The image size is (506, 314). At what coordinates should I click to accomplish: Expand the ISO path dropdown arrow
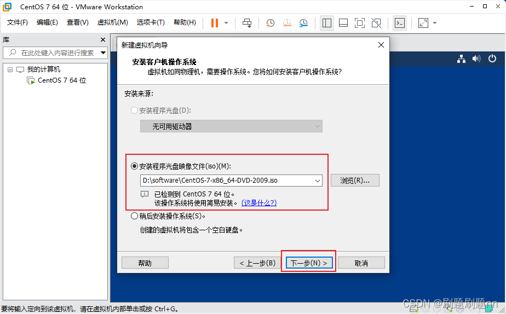coord(318,181)
